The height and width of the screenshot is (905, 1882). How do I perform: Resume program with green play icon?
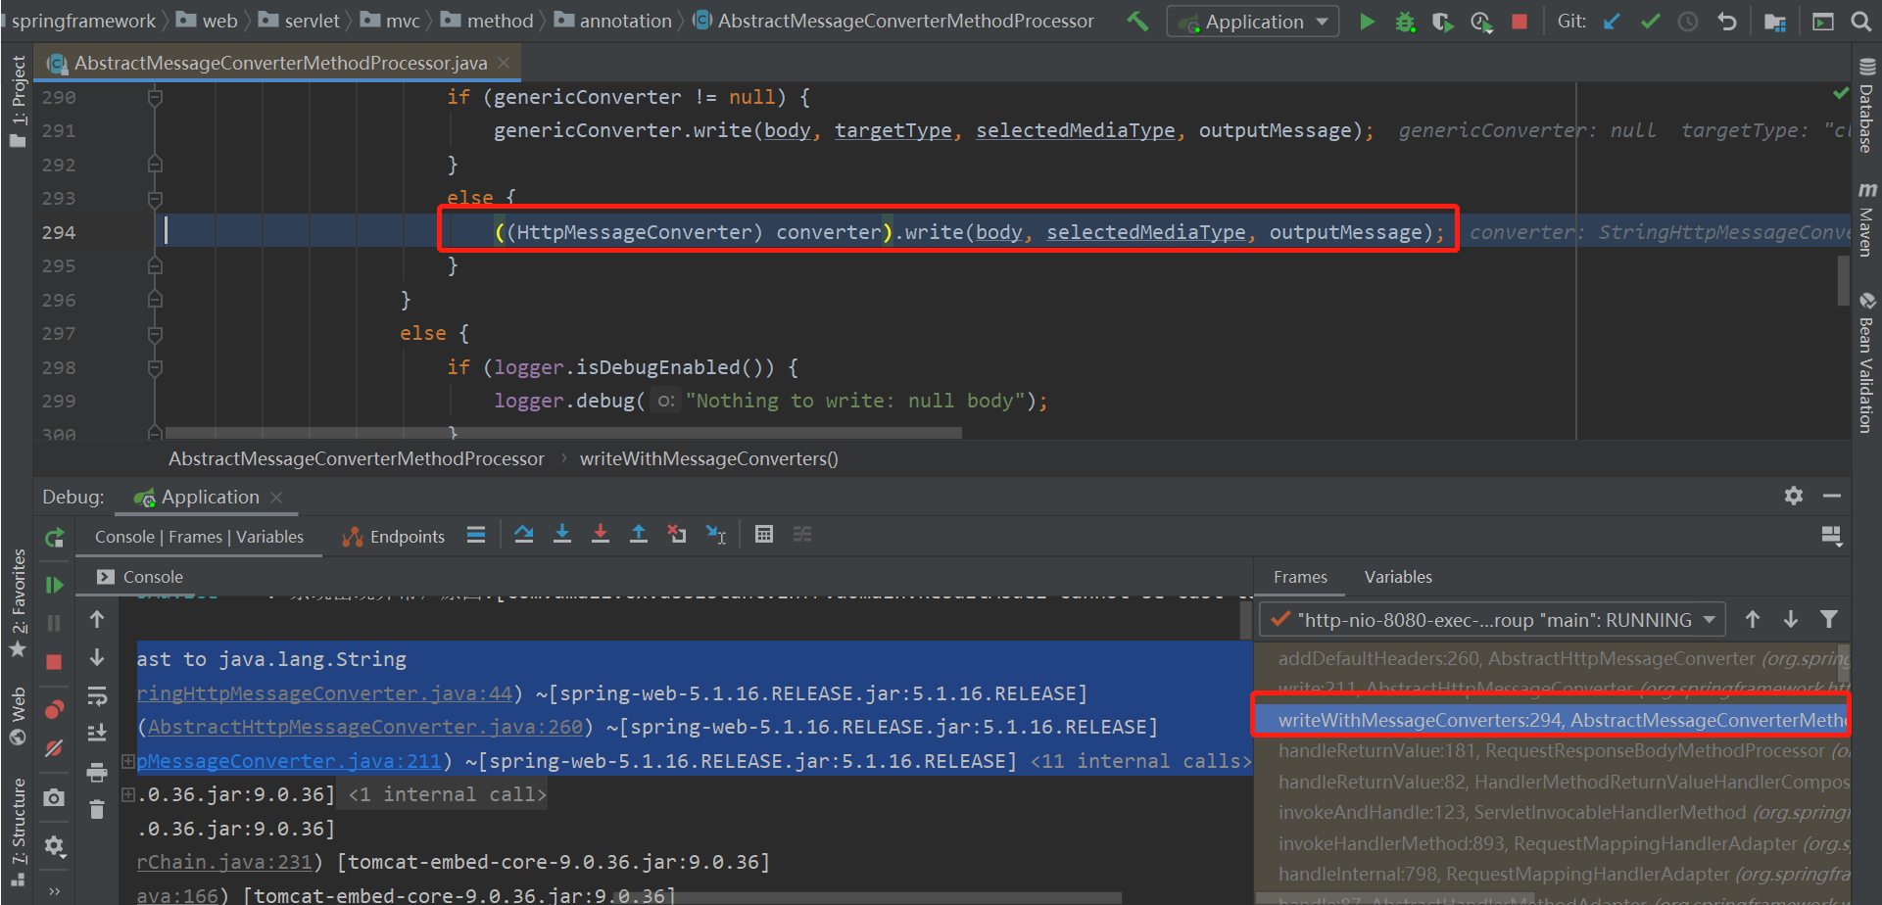pos(55,585)
